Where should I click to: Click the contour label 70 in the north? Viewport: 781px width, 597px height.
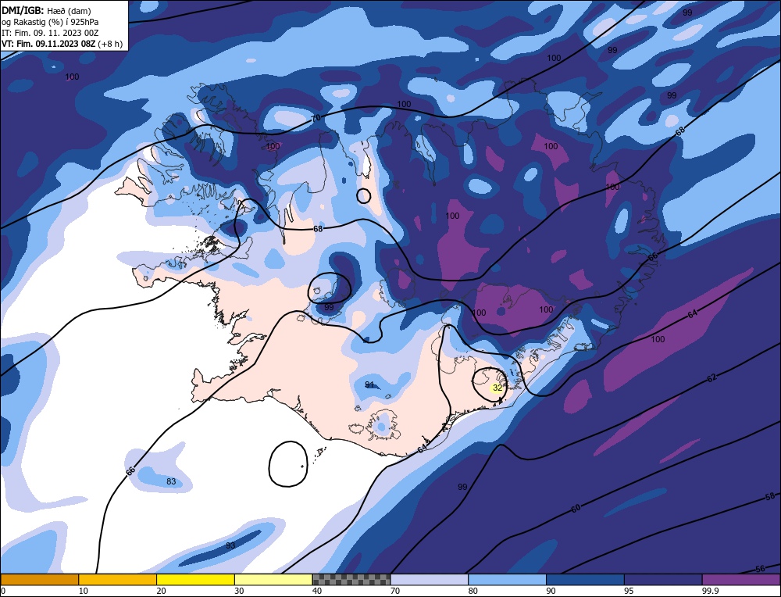pos(316,119)
